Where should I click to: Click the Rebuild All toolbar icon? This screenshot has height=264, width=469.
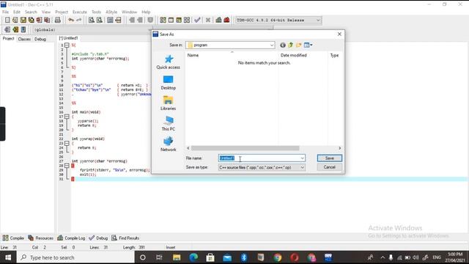(187, 20)
